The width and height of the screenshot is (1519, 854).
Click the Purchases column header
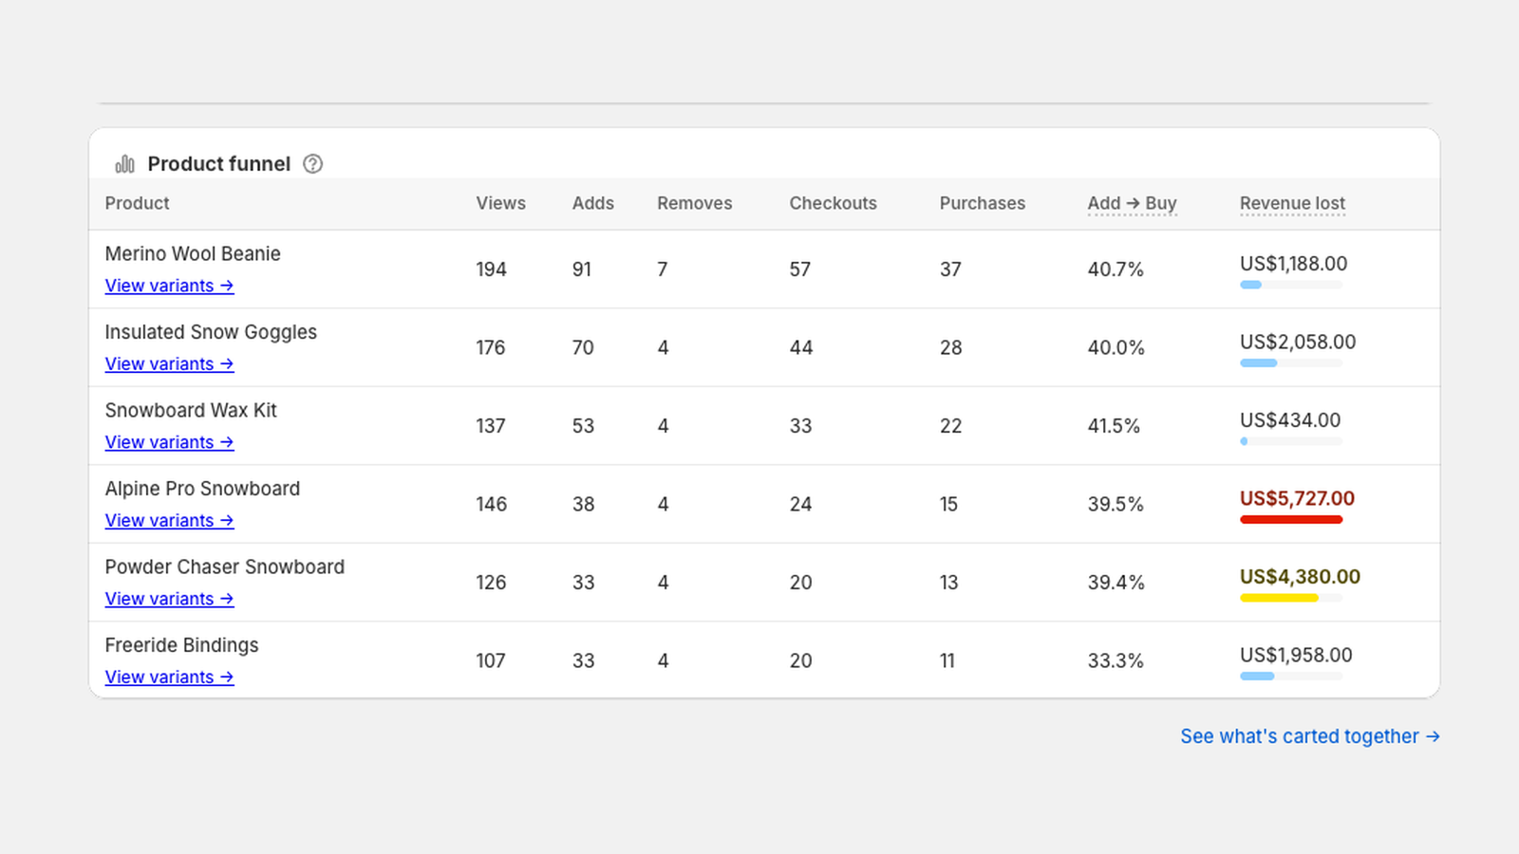coord(983,203)
